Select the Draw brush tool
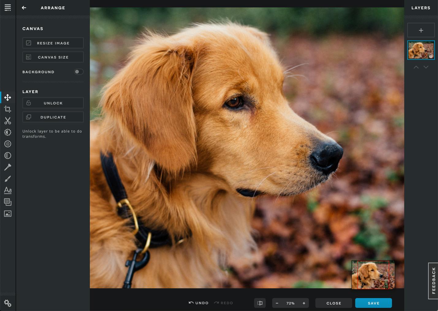 pyautogui.click(x=8, y=179)
